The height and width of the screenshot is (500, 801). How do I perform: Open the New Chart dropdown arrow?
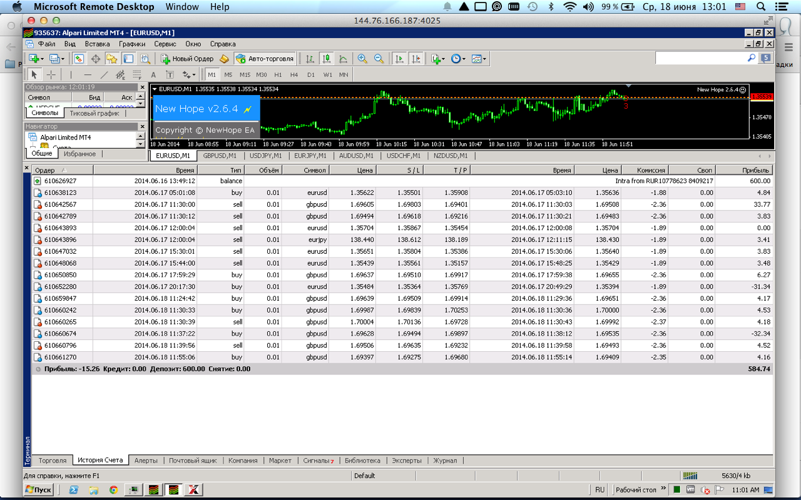point(42,59)
